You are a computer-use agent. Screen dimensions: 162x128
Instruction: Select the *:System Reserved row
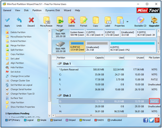pyautogui.click(x=106, y=70)
